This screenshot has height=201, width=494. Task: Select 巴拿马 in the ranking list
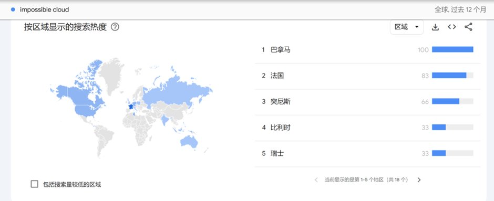(367, 50)
